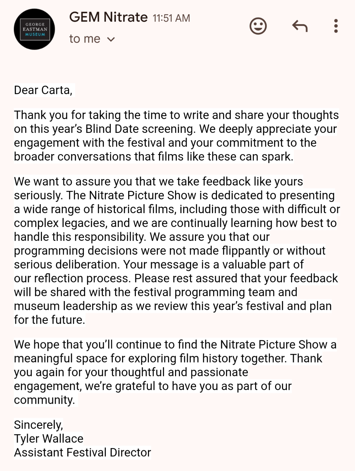This screenshot has width=355, height=471.
Task: Click the George Eastman Museum sender avatar
Action: click(x=34, y=29)
